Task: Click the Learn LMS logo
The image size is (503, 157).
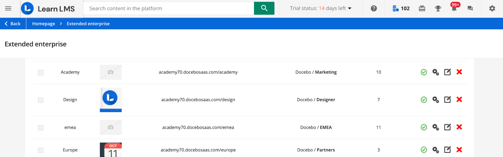Action: (x=48, y=9)
